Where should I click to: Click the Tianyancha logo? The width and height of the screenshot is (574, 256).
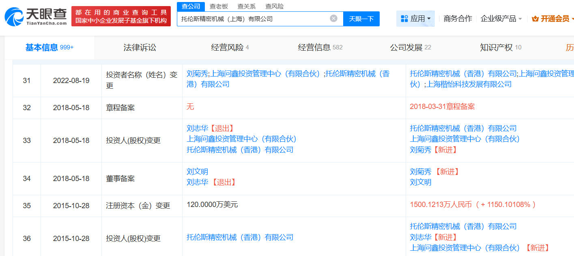pos(36,16)
